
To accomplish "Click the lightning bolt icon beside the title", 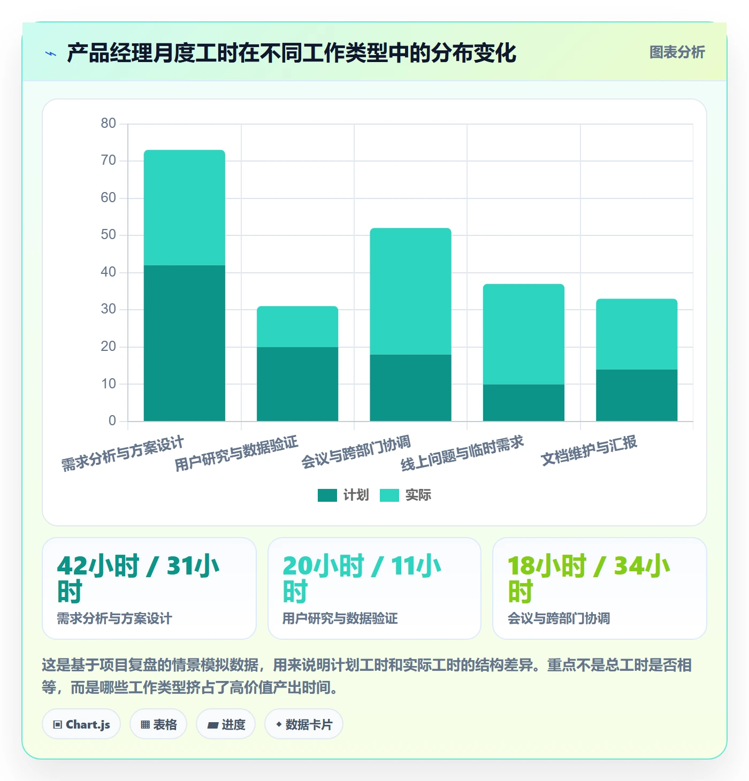I will click(x=51, y=53).
